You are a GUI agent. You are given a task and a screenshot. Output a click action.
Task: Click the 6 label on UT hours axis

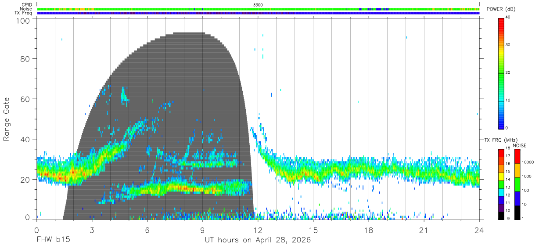(147, 230)
